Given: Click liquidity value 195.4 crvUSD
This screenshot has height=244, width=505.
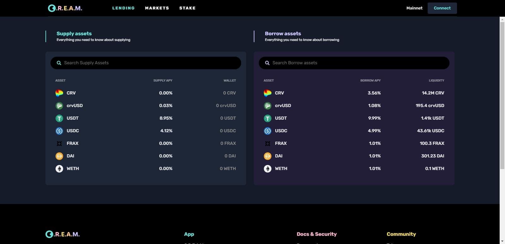Looking at the screenshot, I should pyautogui.click(x=430, y=106).
